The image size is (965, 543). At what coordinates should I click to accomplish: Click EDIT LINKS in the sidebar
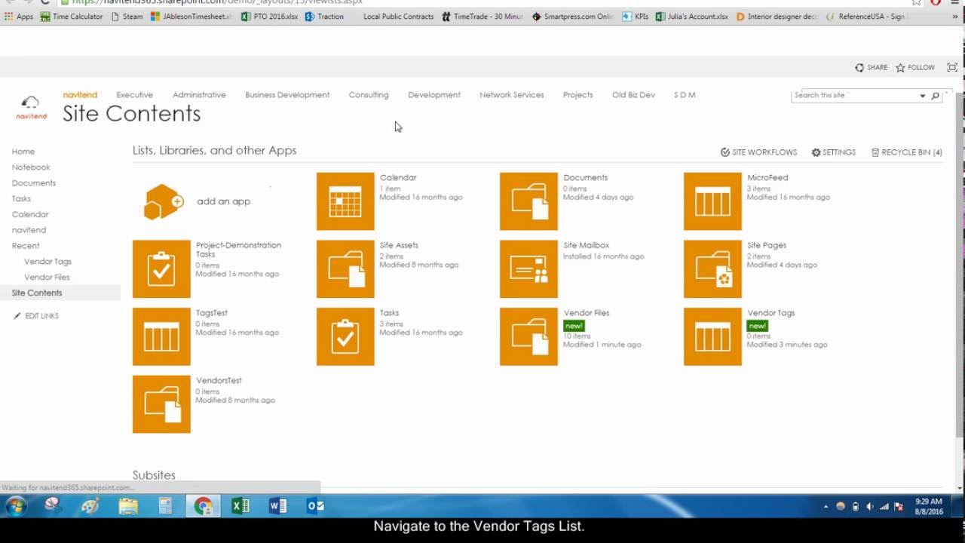[x=36, y=315]
